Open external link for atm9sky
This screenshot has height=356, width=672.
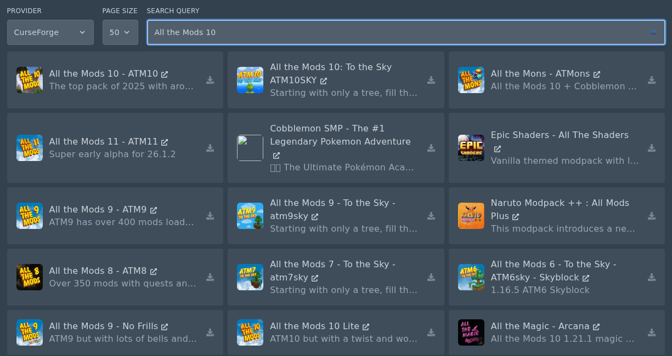(315, 217)
